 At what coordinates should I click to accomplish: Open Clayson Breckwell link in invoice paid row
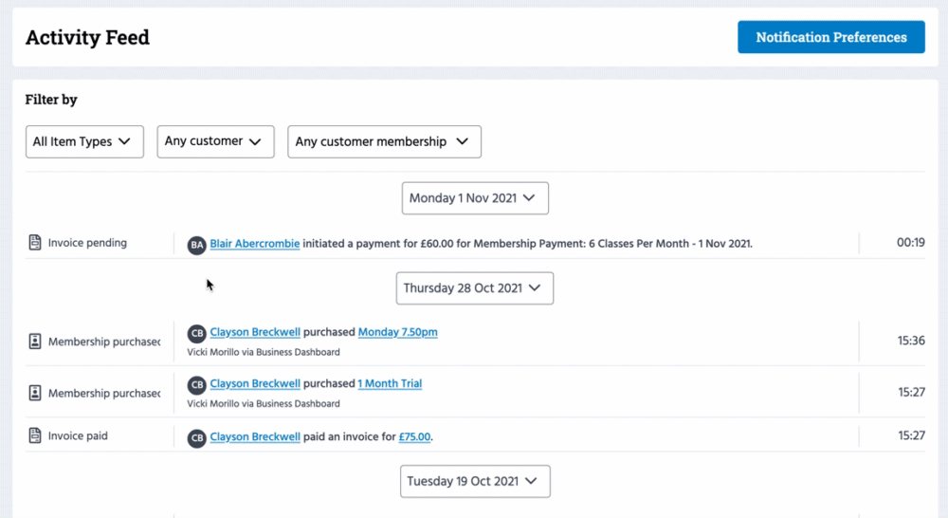255,437
